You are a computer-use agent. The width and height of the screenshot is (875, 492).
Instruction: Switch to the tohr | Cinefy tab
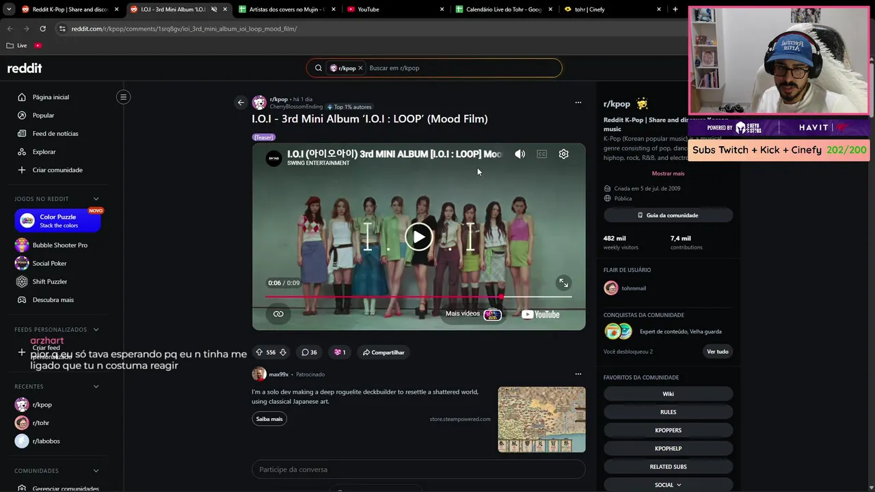611,10
